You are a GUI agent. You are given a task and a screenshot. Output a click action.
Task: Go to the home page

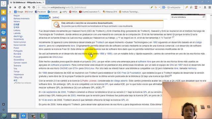24,7
